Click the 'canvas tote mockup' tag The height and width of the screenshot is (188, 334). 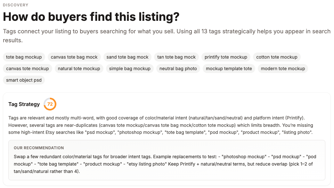point(28,69)
